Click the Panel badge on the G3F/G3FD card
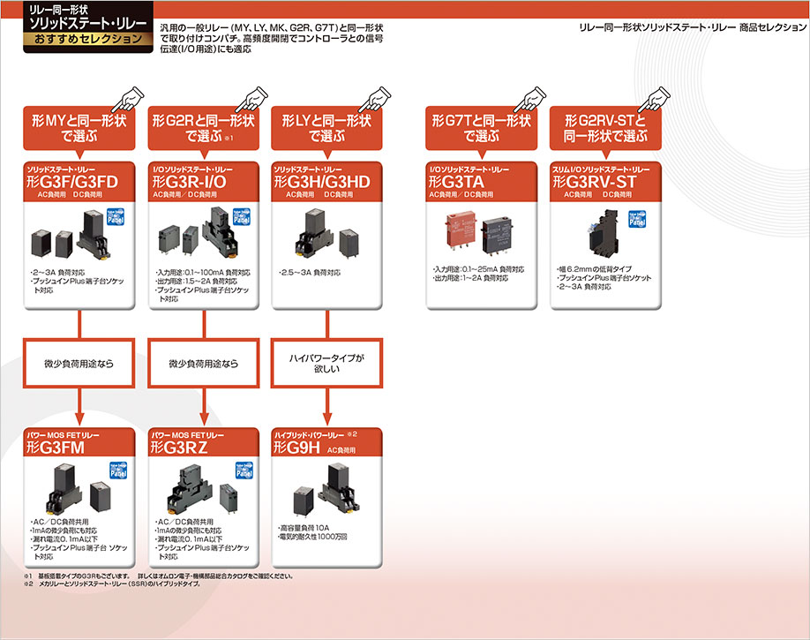 pyautogui.click(x=116, y=216)
